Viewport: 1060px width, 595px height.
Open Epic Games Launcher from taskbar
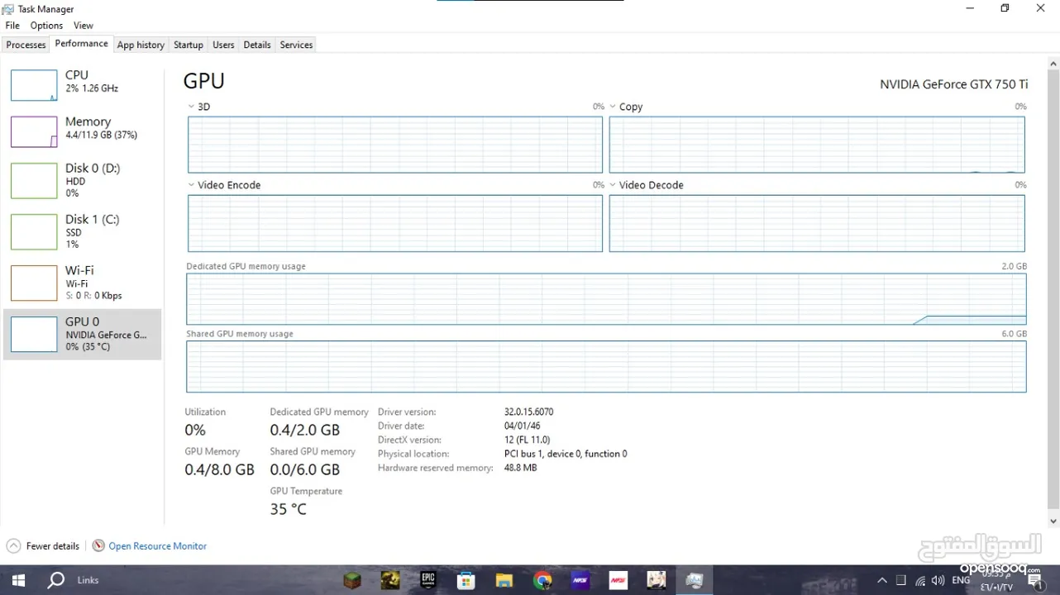(x=427, y=580)
